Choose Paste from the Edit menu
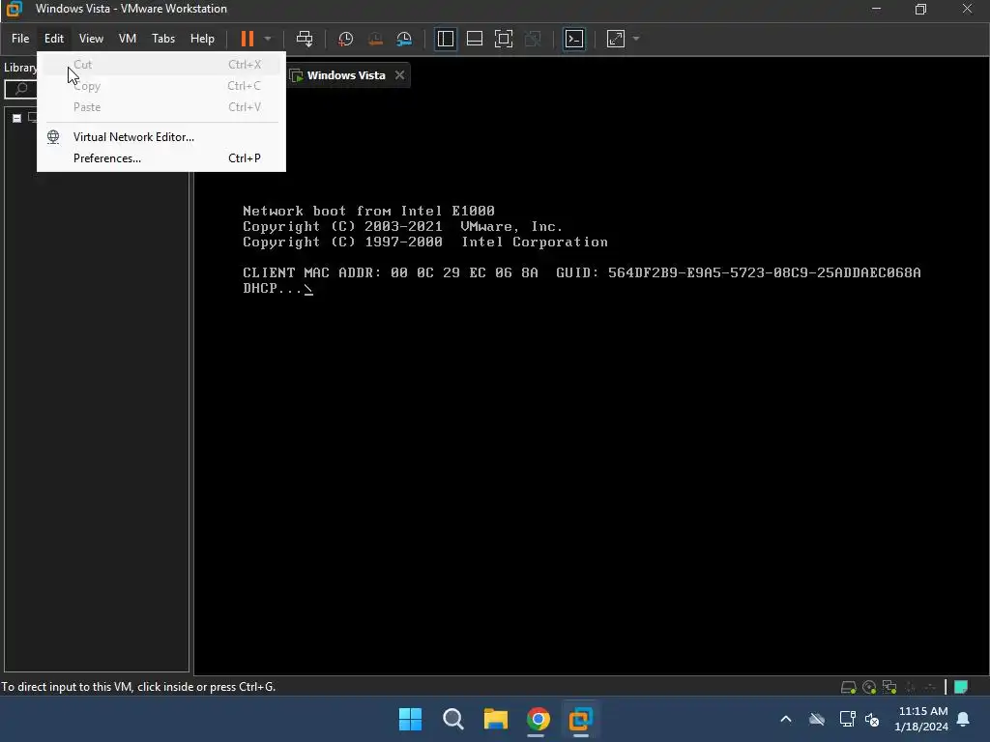This screenshot has width=990, height=742. (x=161, y=106)
